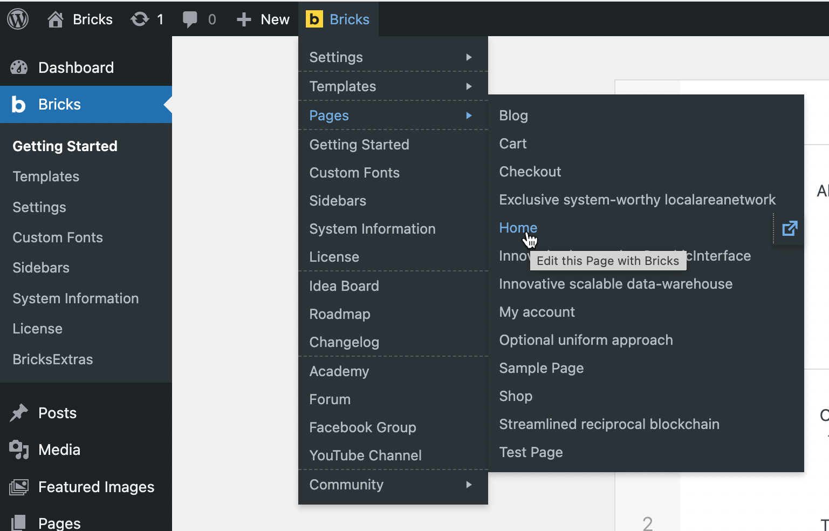Click the updates refresh icon
829x531 pixels.
tap(140, 19)
